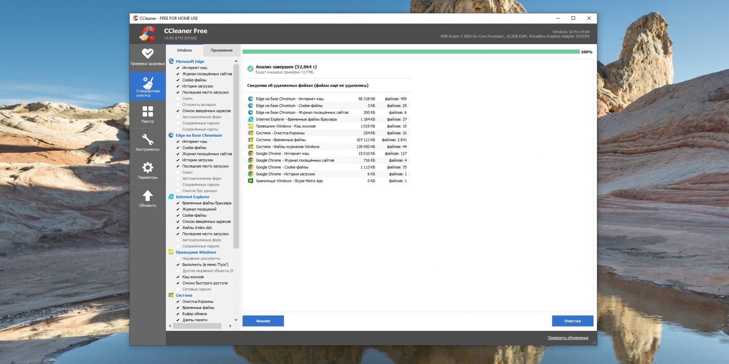This screenshot has width=729, height=364.
Task: Click Windows icon of Файлы журналов Windows result
Action: [251, 146]
